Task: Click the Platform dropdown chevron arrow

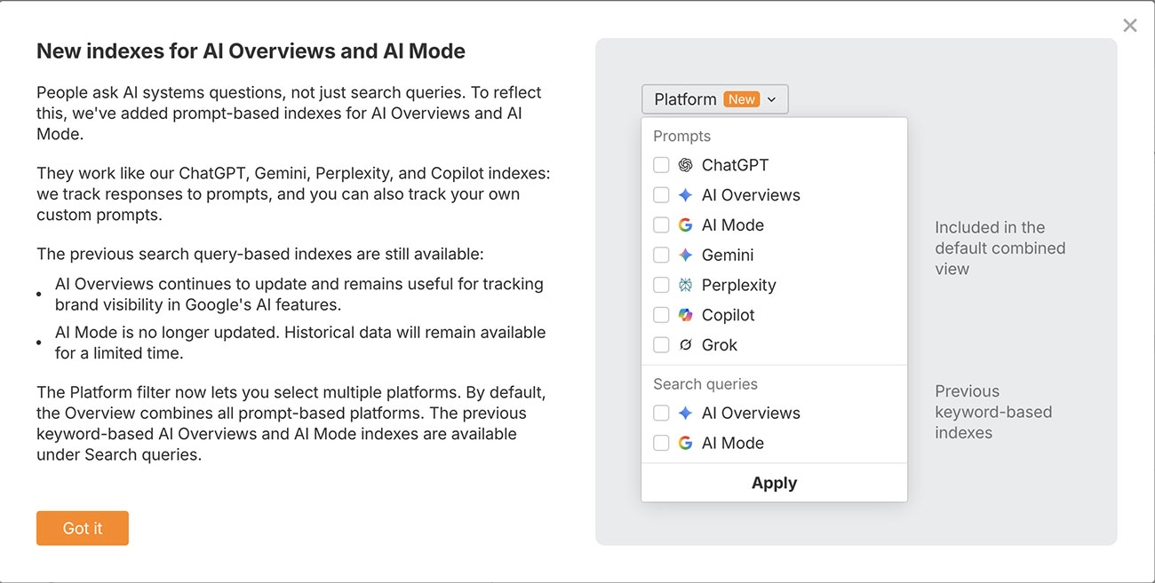Action: pos(772,99)
